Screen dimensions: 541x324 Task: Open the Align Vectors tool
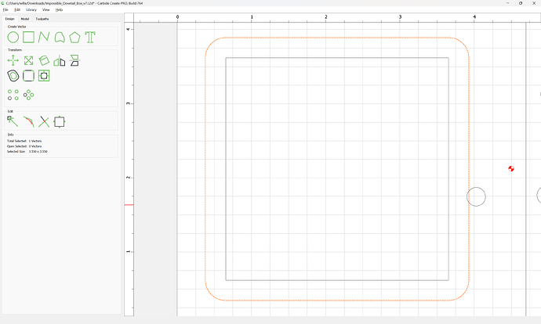tap(44, 76)
